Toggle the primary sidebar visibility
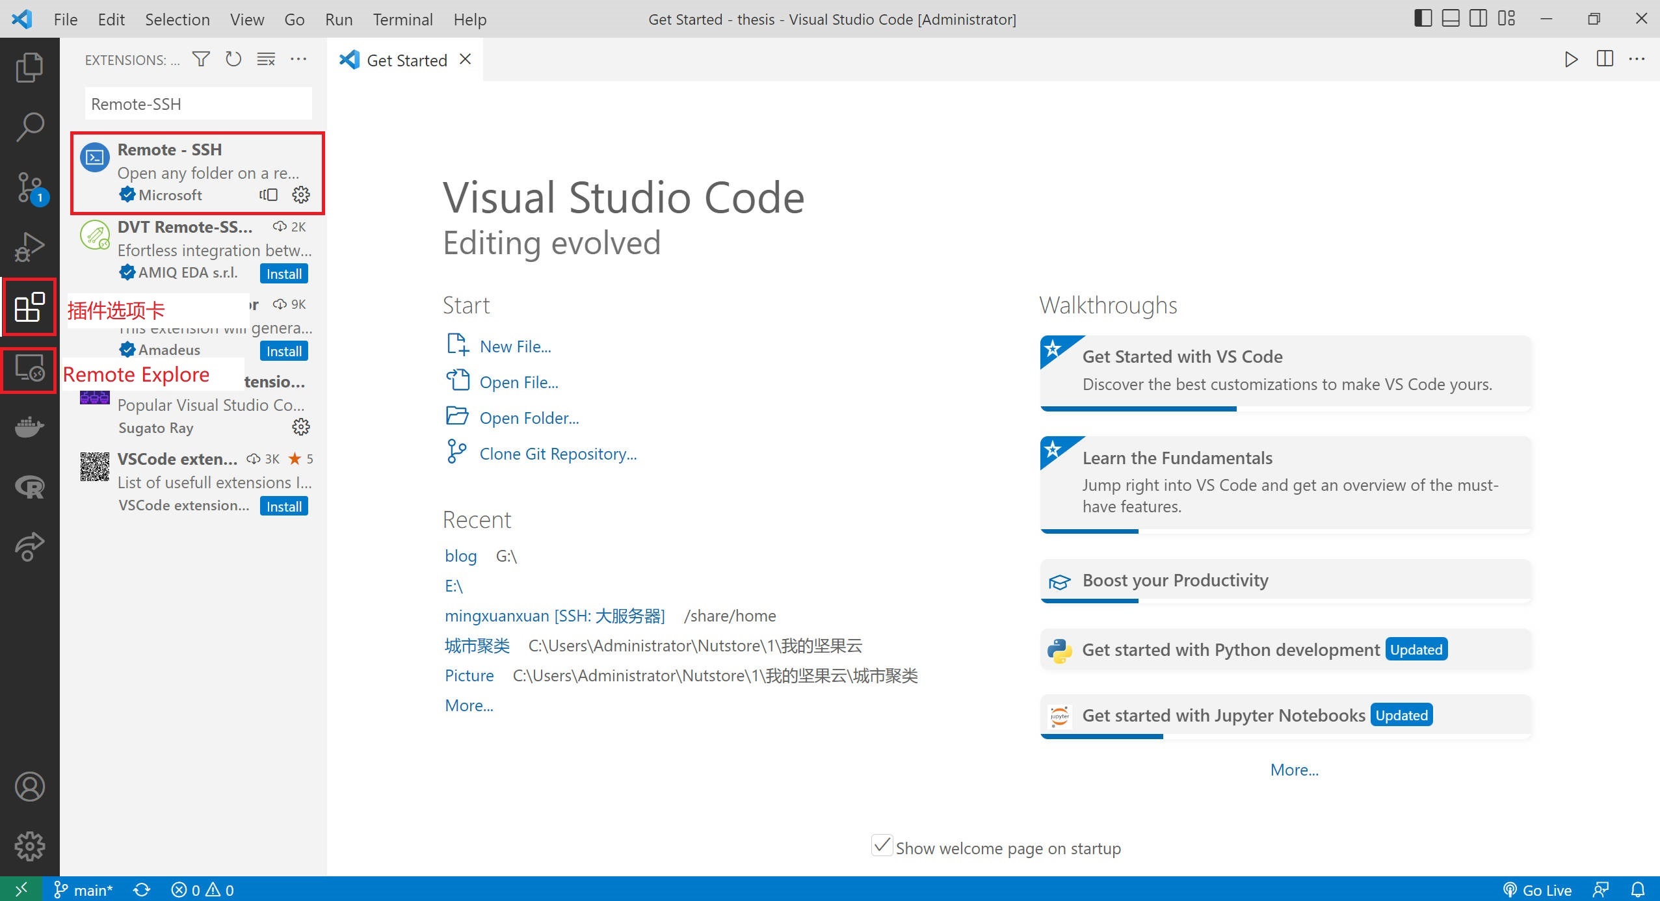Image resolution: width=1660 pixels, height=901 pixels. coord(1421,19)
